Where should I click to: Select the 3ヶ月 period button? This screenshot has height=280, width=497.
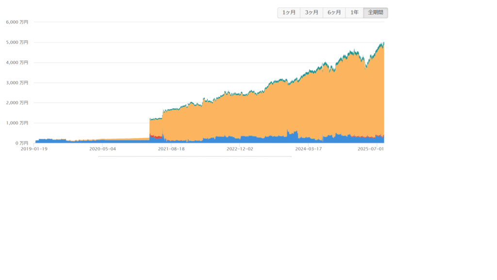pyautogui.click(x=312, y=13)
